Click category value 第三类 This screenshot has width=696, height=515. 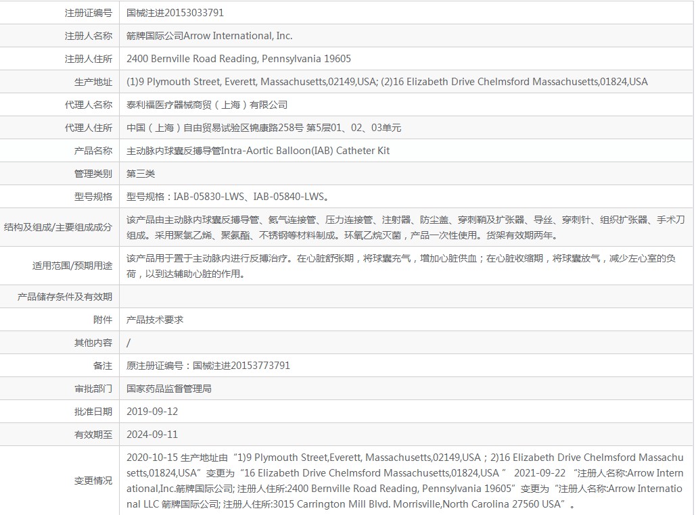tap(141, 174)
